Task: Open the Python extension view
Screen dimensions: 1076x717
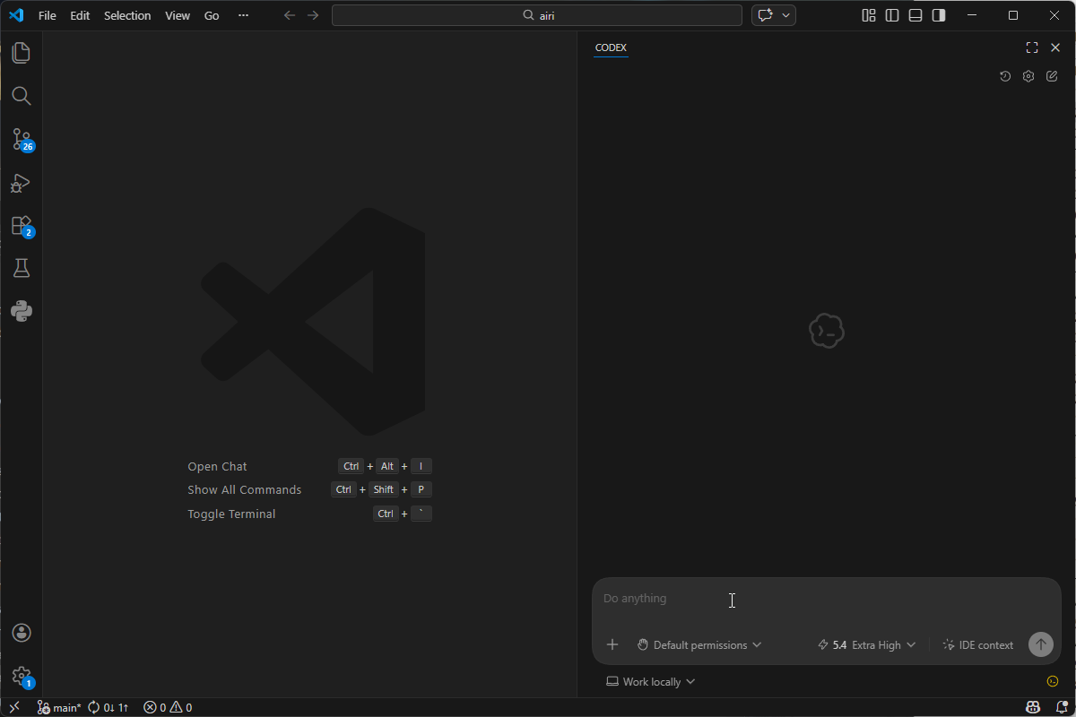Action: 22,311
